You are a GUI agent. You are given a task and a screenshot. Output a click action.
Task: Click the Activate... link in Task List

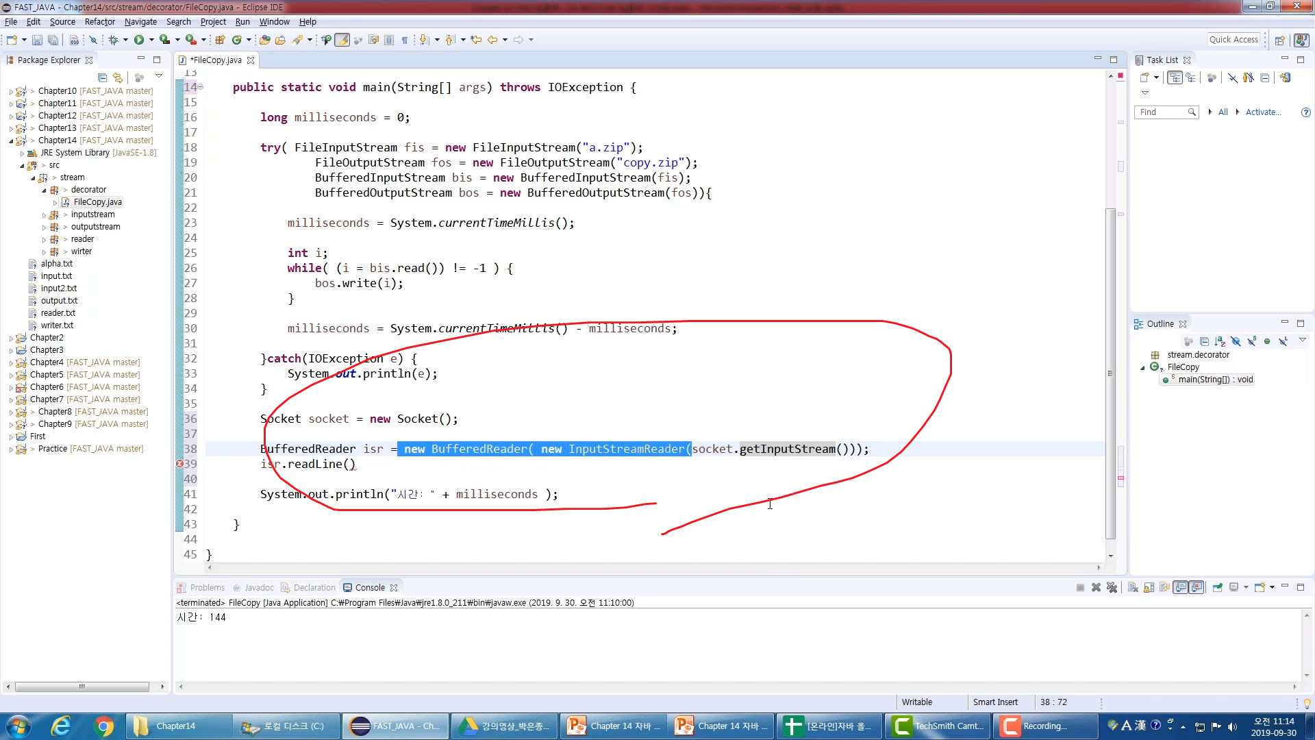(1262, 112)
